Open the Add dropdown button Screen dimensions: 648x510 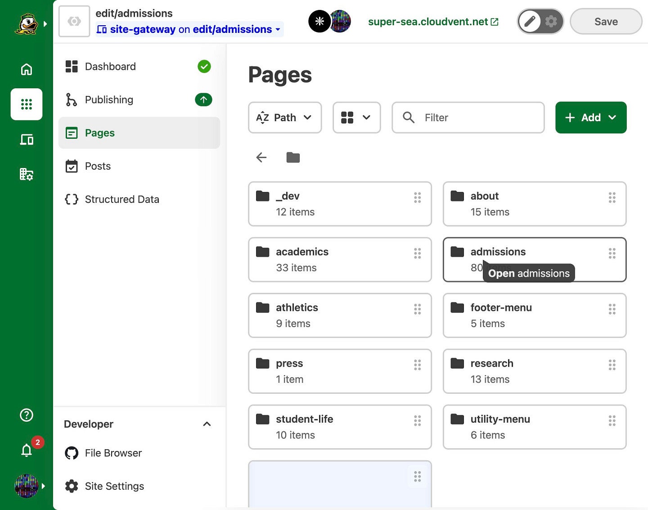[x=591, y=118]
